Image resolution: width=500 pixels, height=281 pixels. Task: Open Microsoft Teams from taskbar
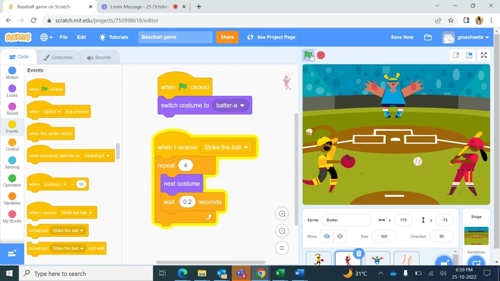(x=241, y=273)
